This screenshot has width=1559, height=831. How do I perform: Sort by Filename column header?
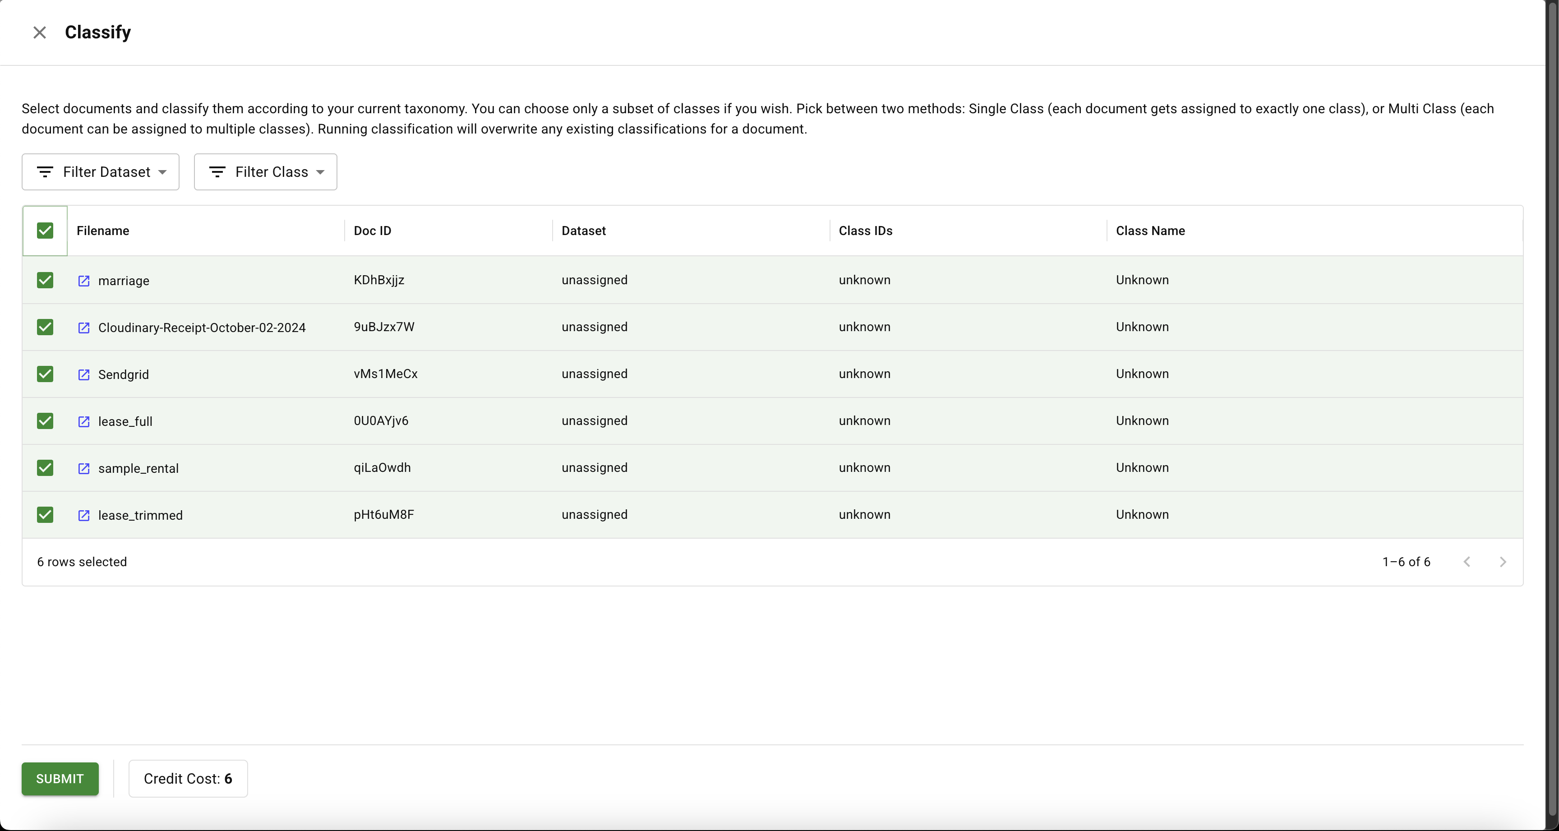click(x=103, y=231)
